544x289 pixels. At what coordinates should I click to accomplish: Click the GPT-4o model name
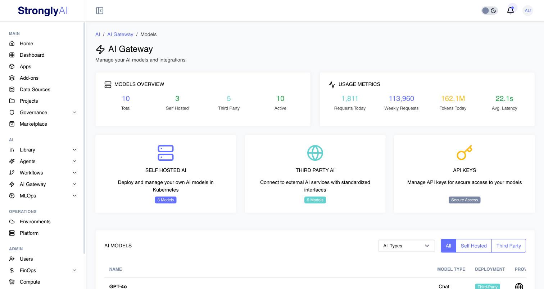118,286
